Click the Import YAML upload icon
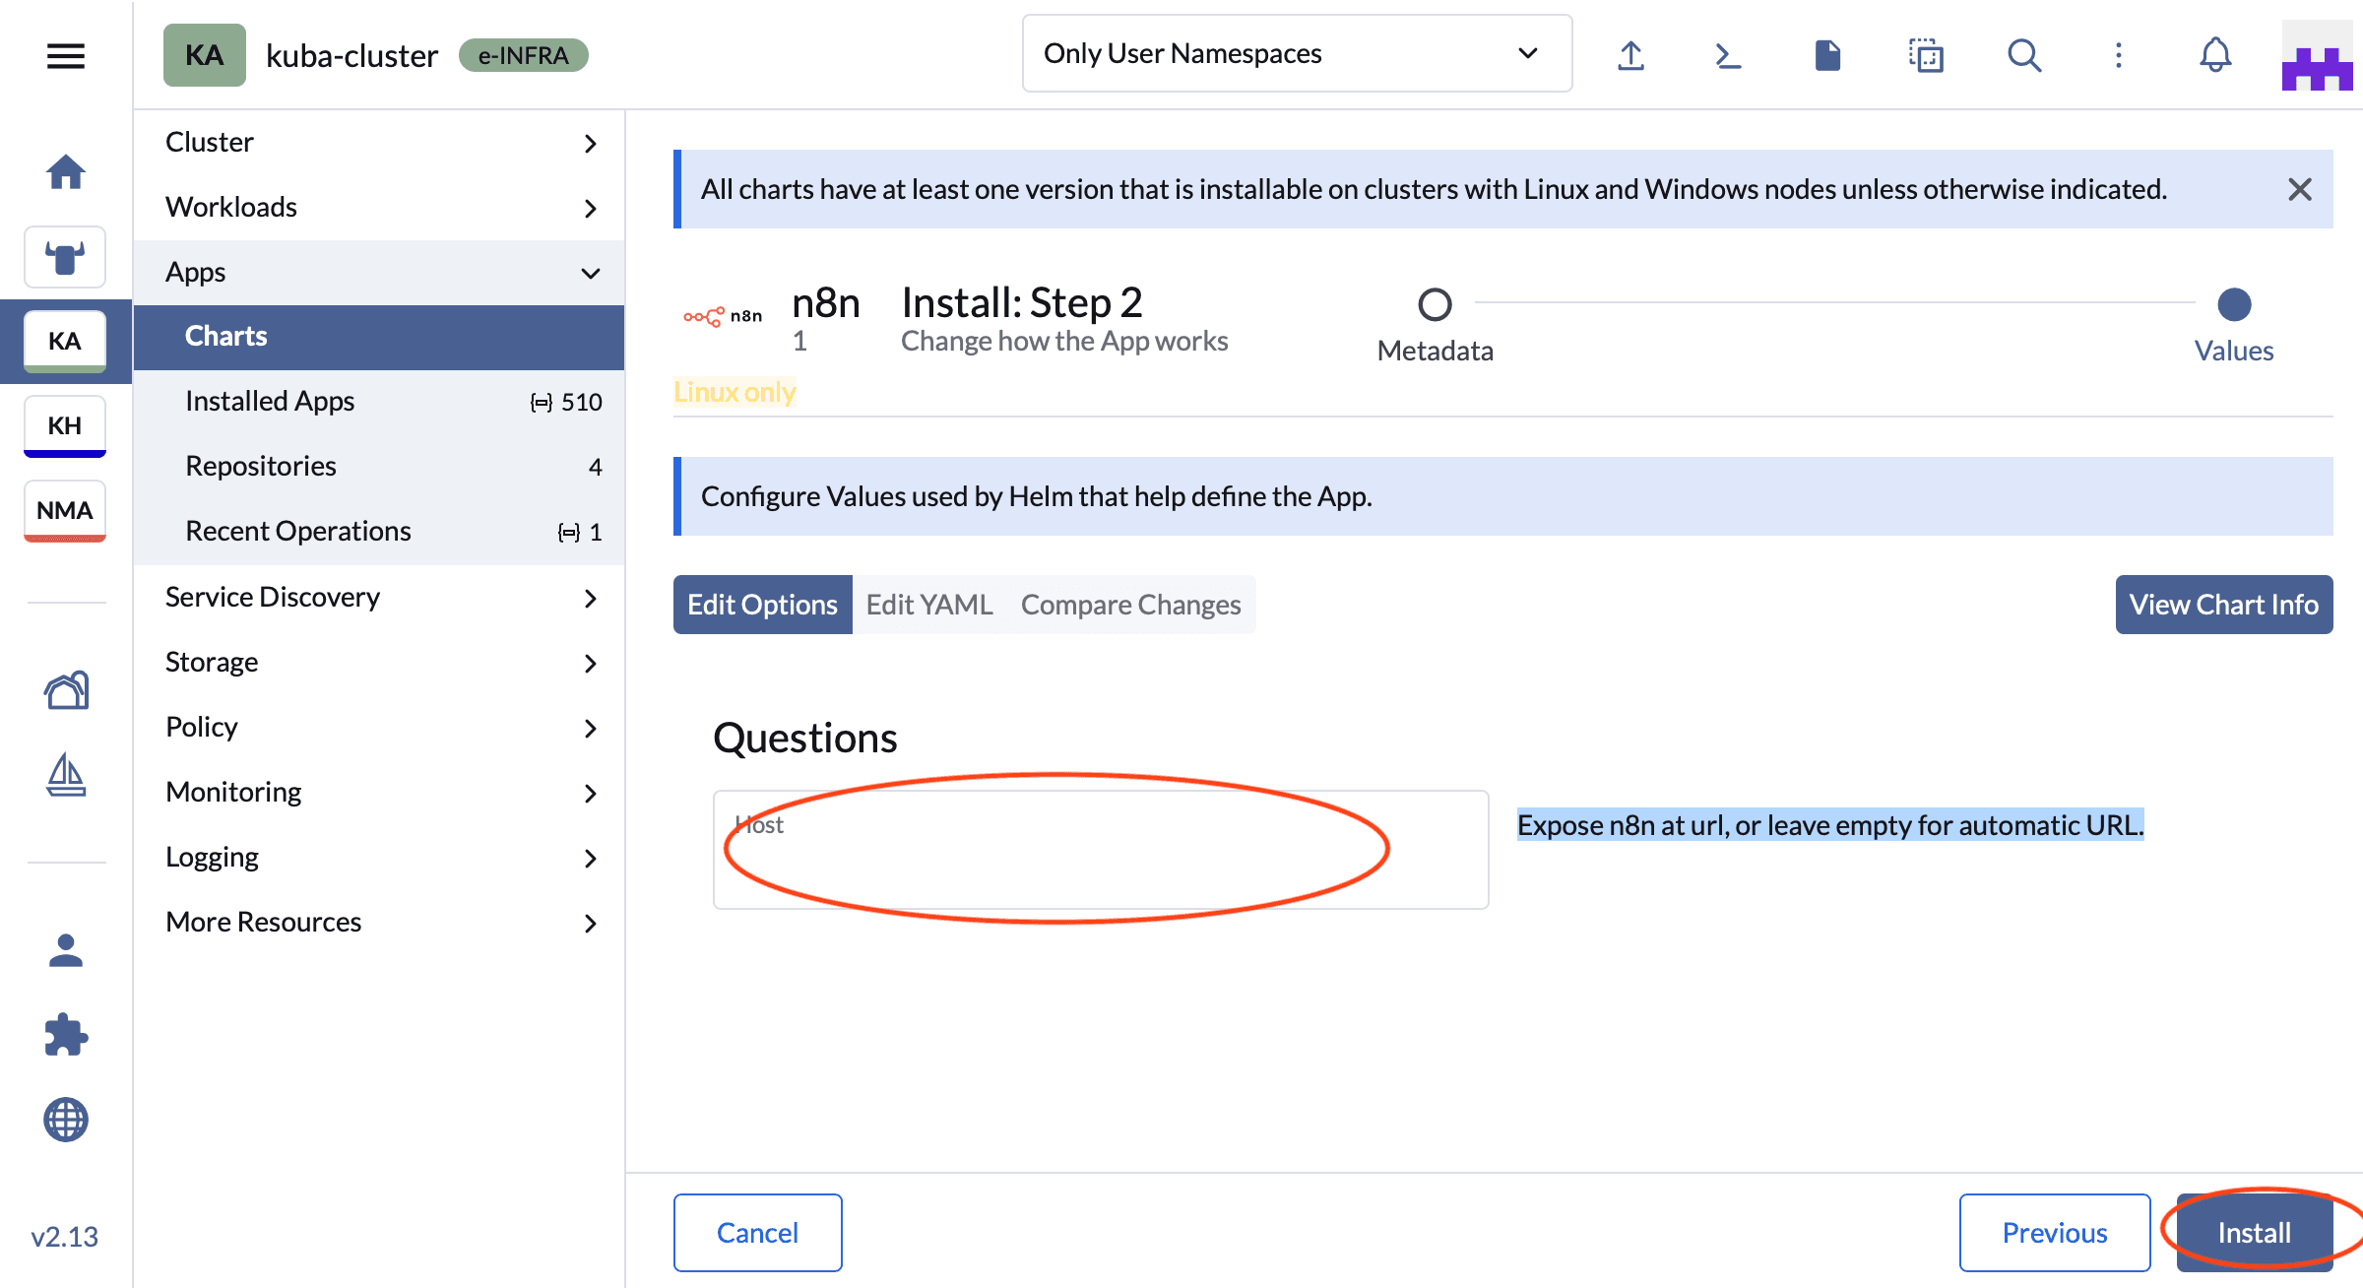Image resolution: width=2363 pixels, height=1288 pixels. click(1630, 55)
